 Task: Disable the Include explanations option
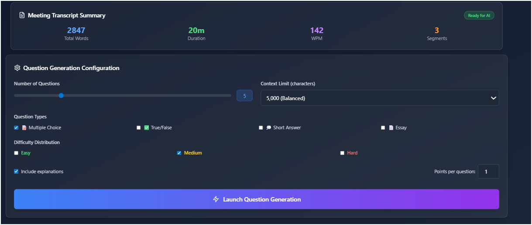click(16, 171)
